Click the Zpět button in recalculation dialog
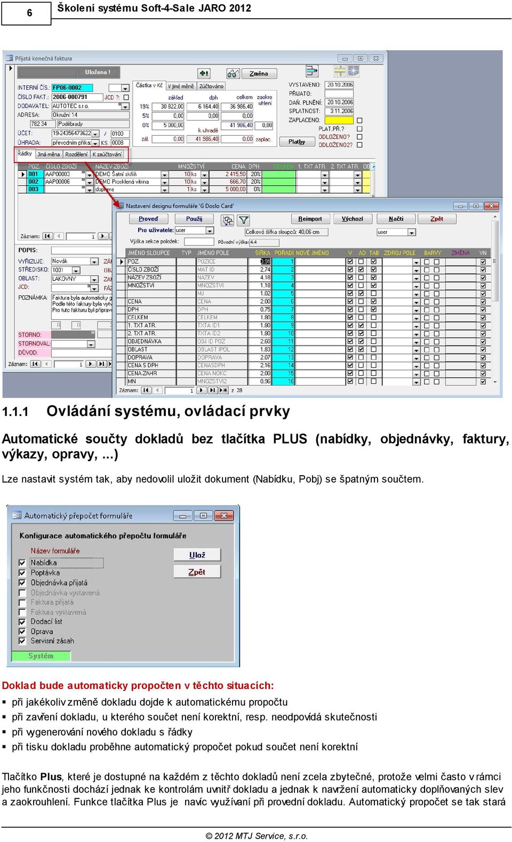This screenshot has height=842, width=512. [x=197, y=572]
